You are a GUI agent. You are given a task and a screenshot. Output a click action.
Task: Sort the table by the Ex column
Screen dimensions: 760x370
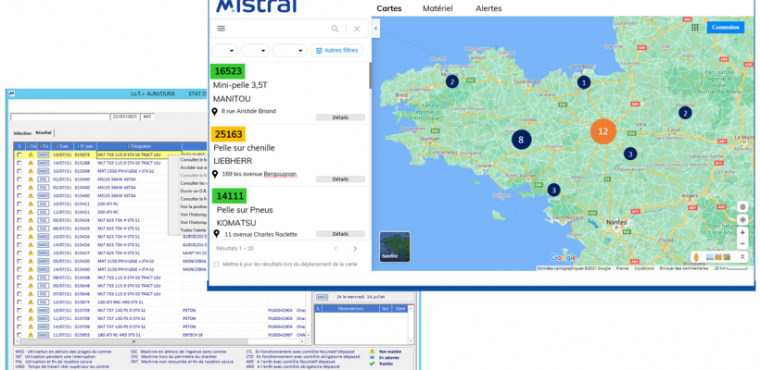[x=44, y=146]
